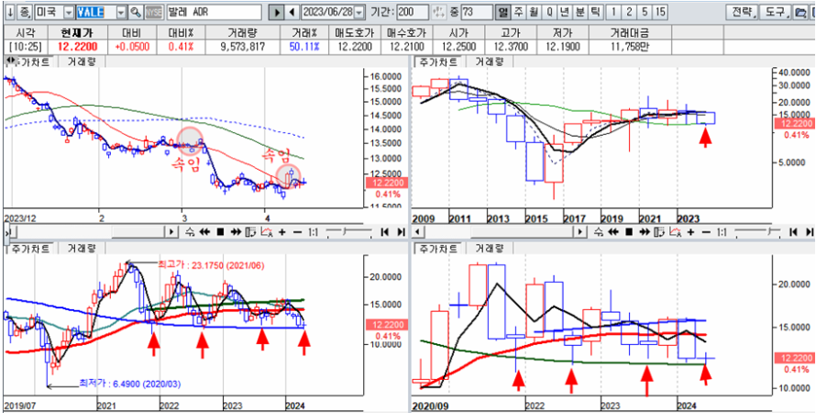The height and width of the screenshot is (413, 816).
Task: Switch to 거래량 tab in top-right chart
Action: (490, 61)
